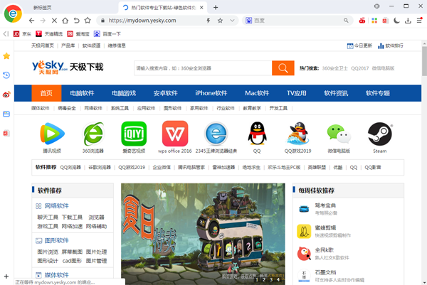The image size is (427, 285).
Task: Select the Mac软件 navigation item
Action: 257,93
